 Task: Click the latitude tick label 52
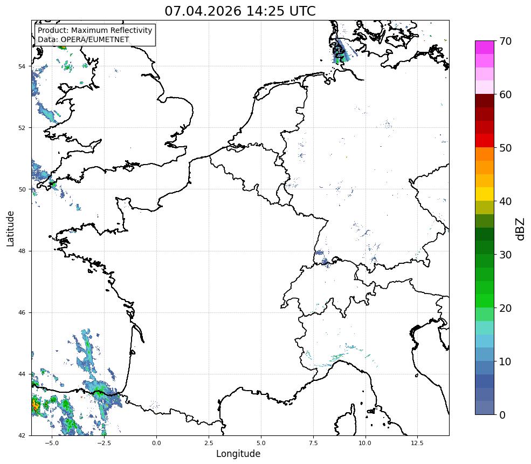22,128
